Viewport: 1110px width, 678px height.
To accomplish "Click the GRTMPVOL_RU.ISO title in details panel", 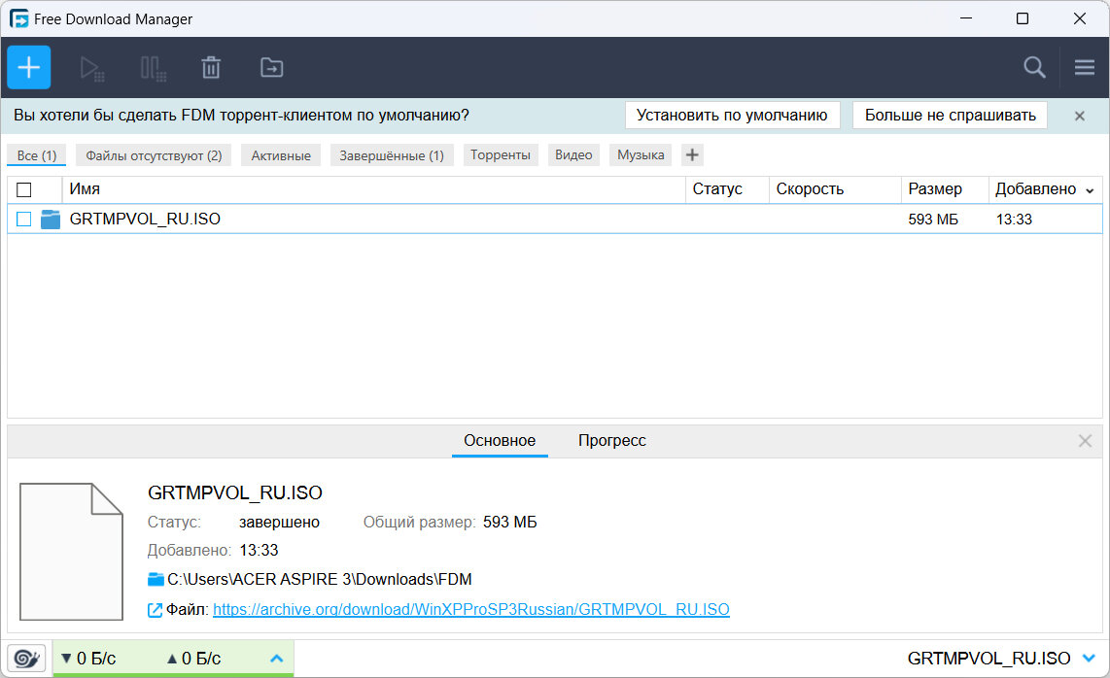I will [x=235, y=492].
